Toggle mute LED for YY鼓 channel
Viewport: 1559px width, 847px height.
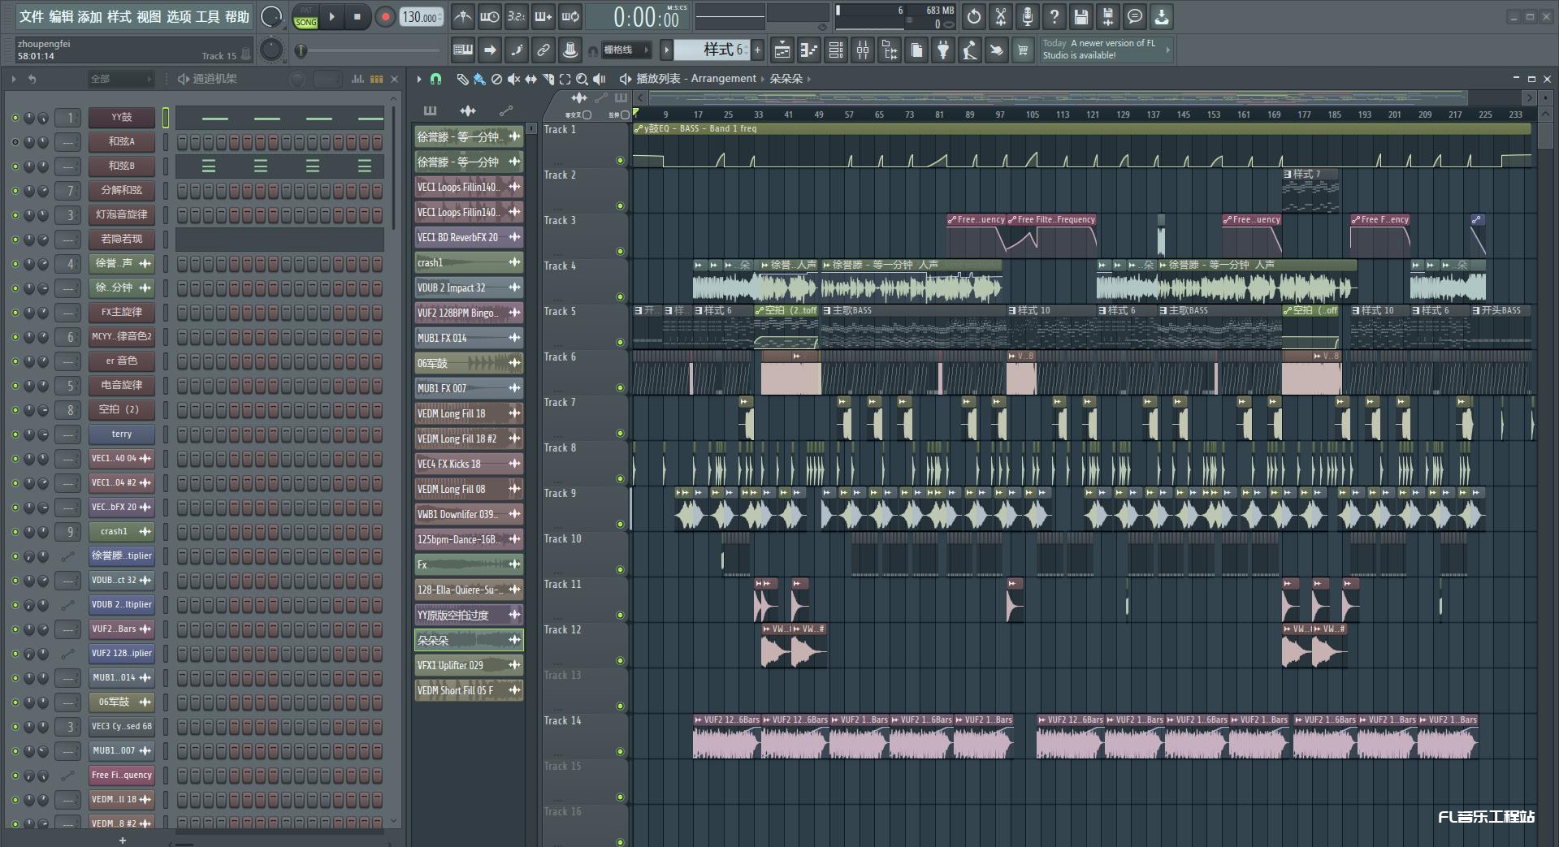tap(15, 118)
